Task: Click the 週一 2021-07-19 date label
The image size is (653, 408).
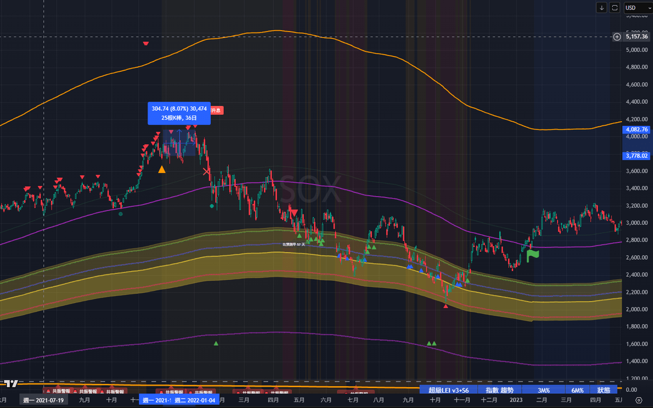Action: (x=43, y=400)
